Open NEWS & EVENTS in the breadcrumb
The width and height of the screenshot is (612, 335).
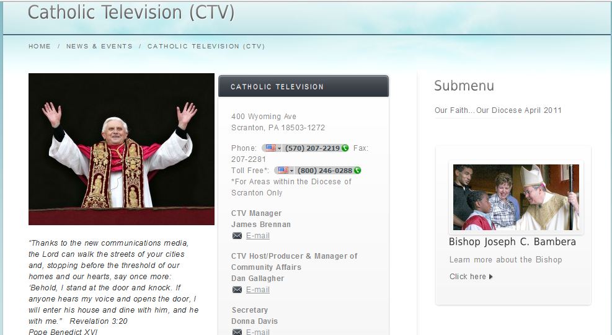tap(100, 46)
